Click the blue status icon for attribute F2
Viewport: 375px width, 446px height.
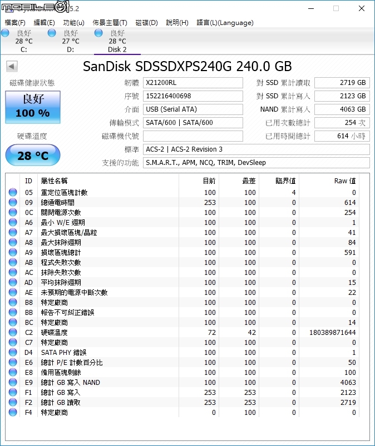[13, 402]
